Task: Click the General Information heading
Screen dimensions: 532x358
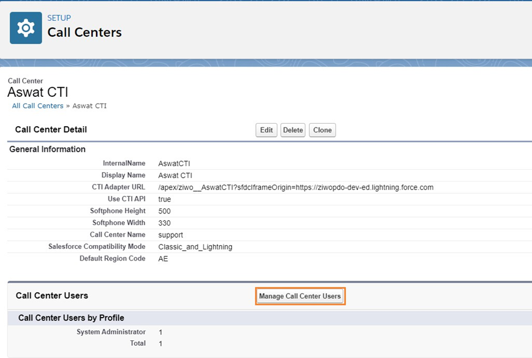Action: (x=48, y=149)
